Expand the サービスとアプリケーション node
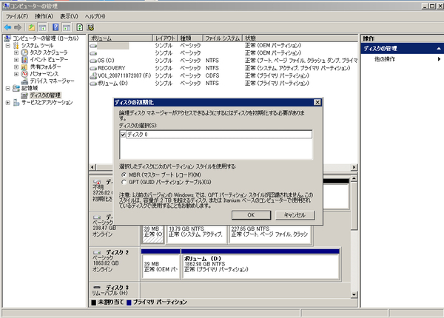 (7, 103)
